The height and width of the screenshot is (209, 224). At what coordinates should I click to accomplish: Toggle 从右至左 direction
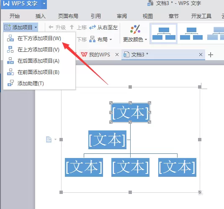(103, 27)
